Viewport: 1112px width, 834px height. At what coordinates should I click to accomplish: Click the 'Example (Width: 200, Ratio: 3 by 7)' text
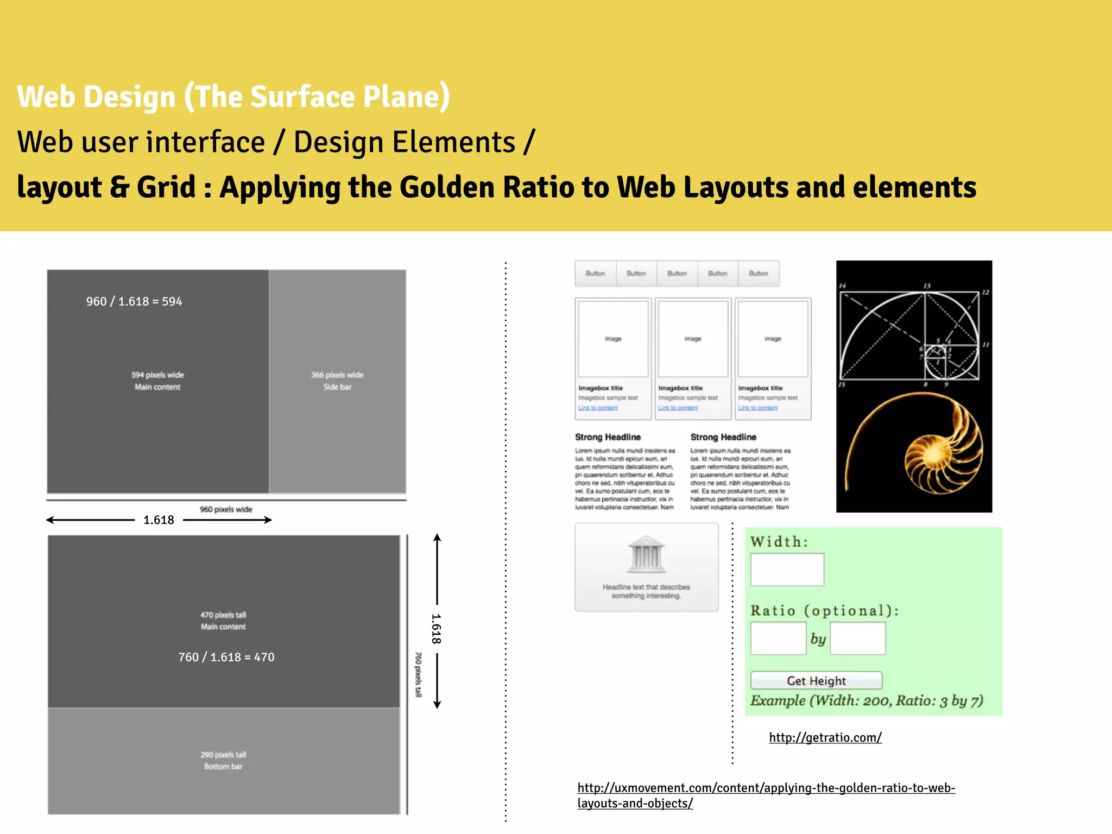click(867, 701)
